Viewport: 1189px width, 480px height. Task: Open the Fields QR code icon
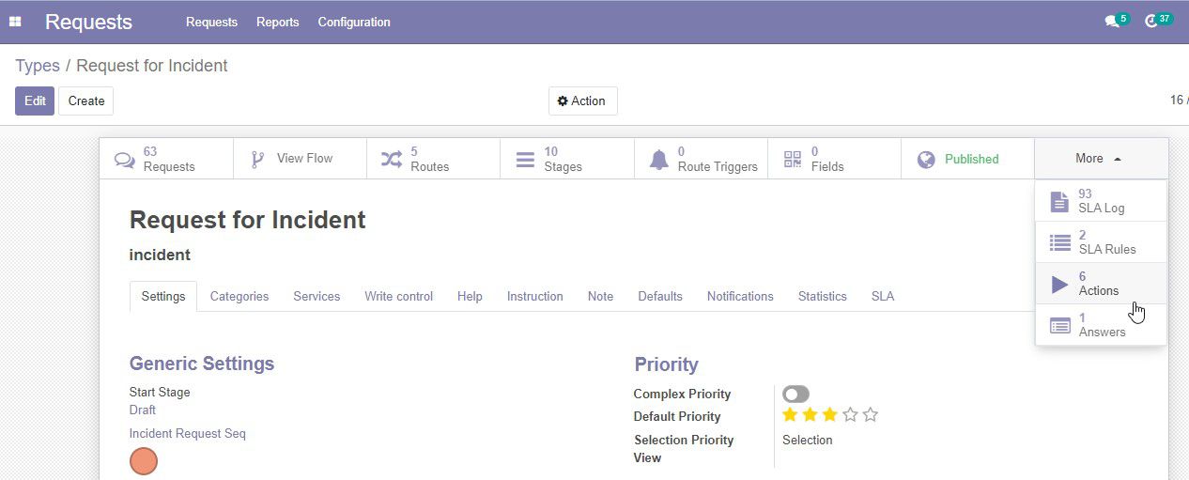pyautogui.click(x=793, y=160)
